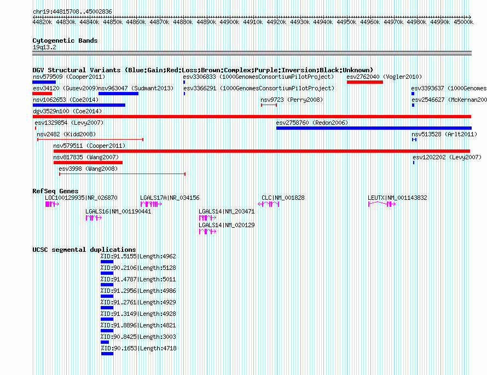Click the CLC gene structure glyph

pyautogui.click(x=269, y=204)
